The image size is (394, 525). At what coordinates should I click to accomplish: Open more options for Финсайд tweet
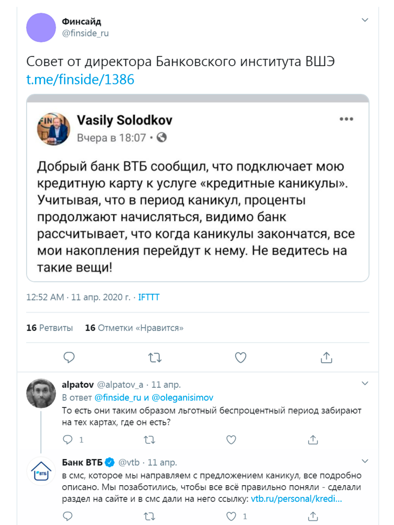click(365, 20)
